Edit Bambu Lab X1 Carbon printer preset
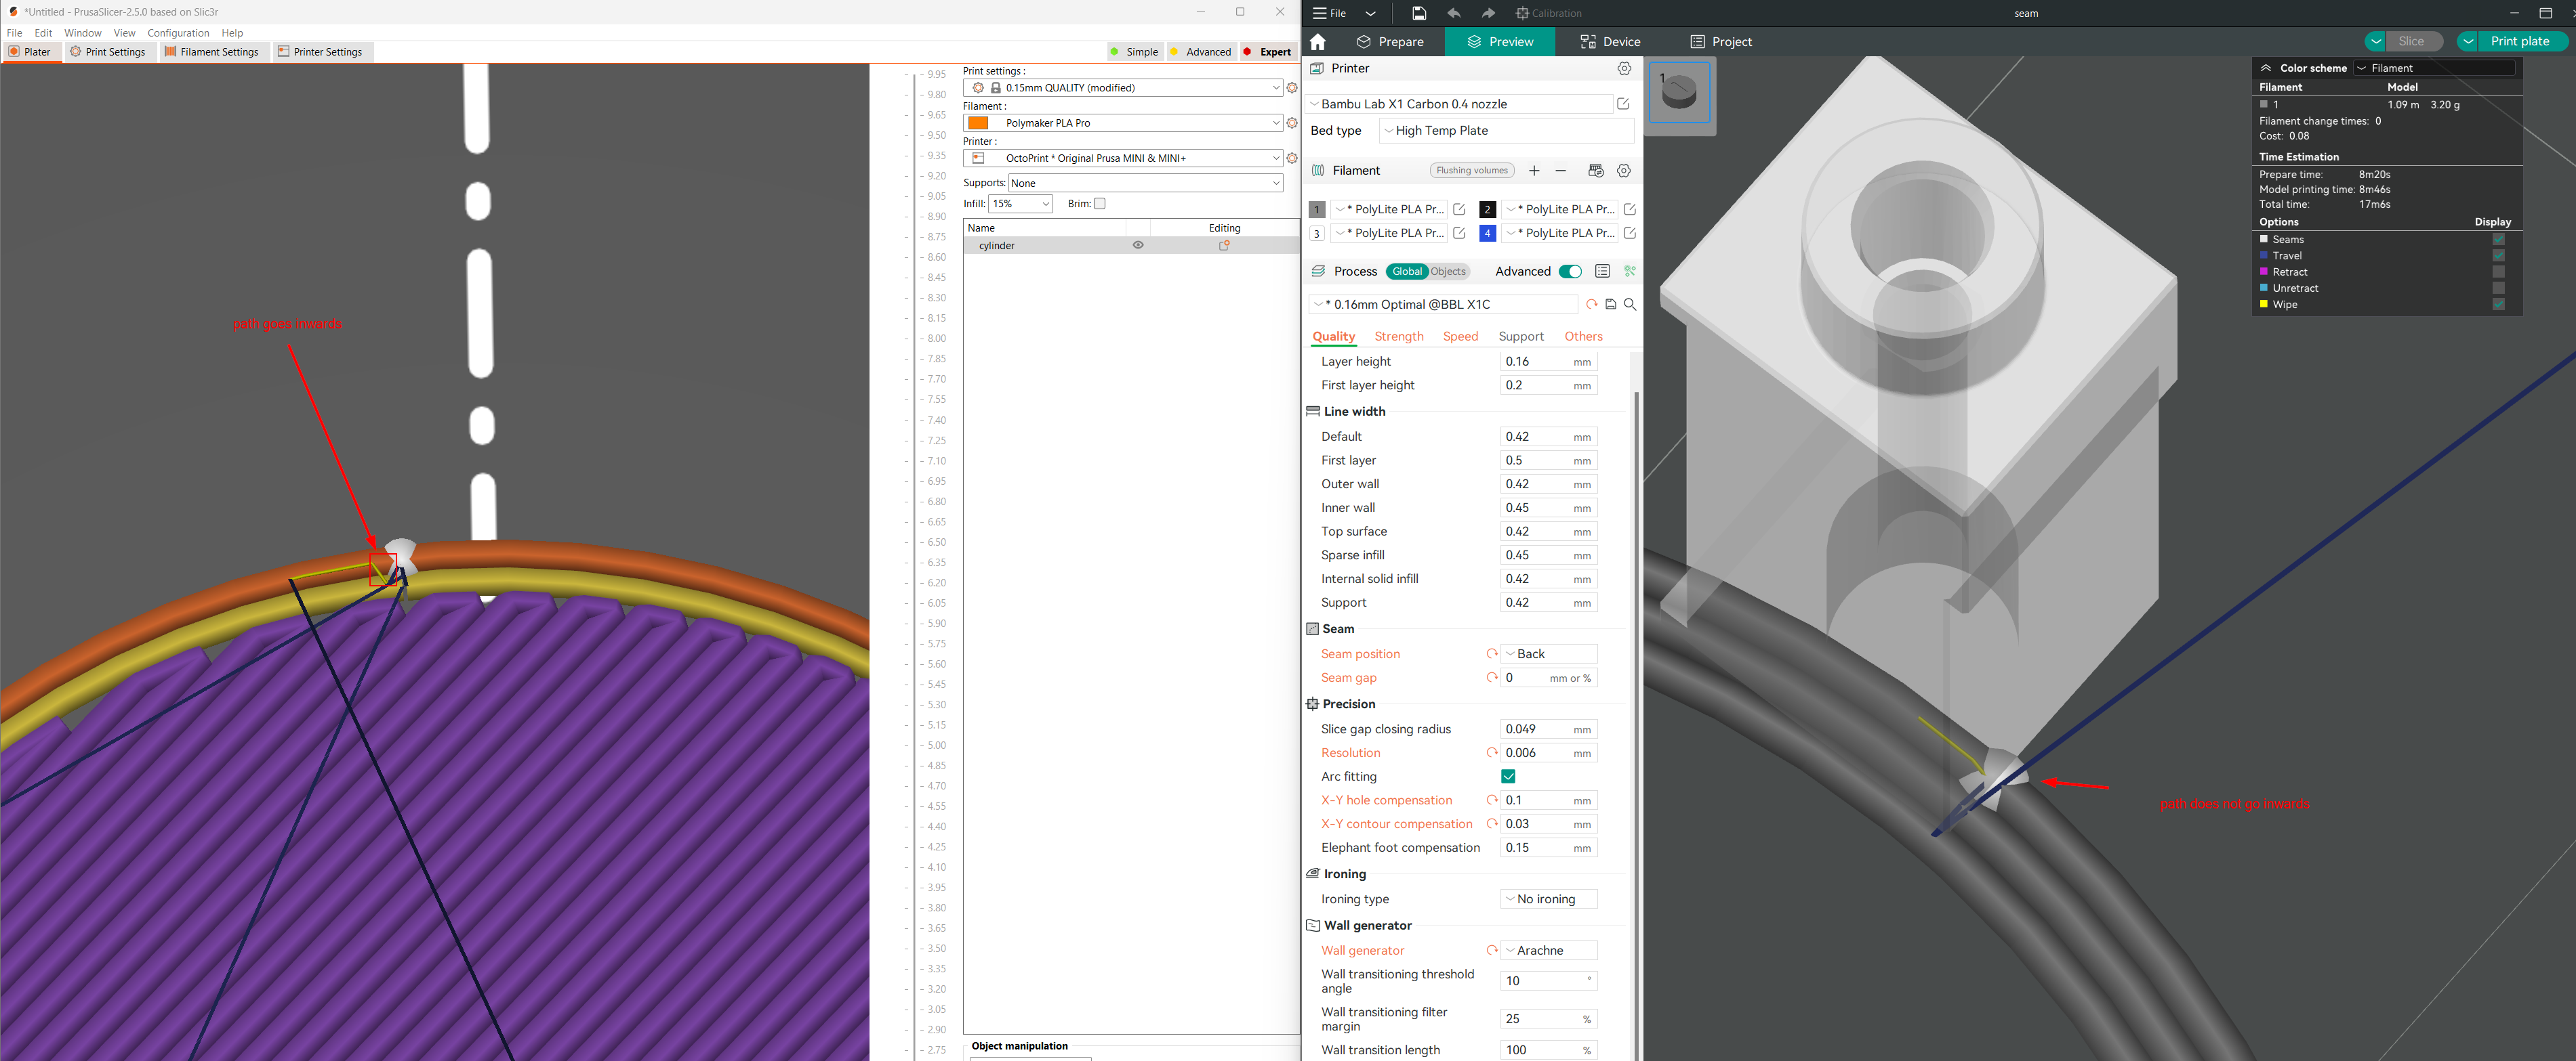Screen dimensions: 2576x1061 click(x=1623, y=104)
